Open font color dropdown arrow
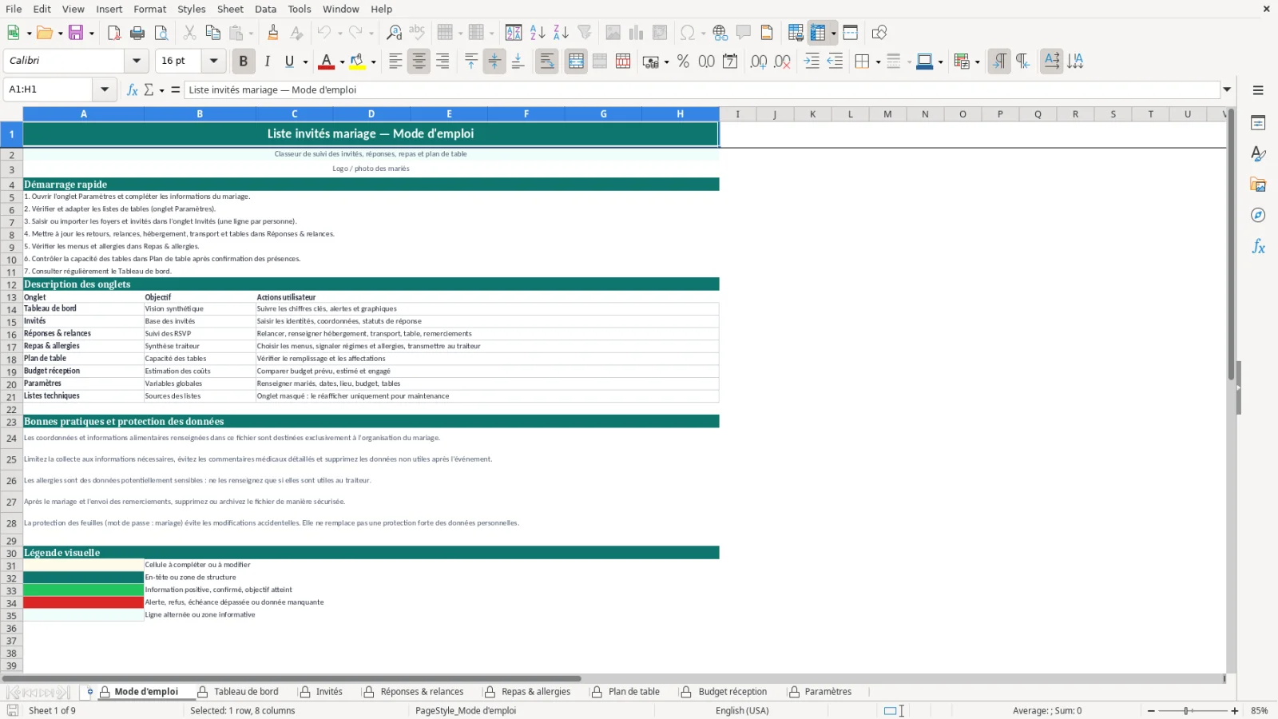 pyautogui.click(x=342, y=62)
